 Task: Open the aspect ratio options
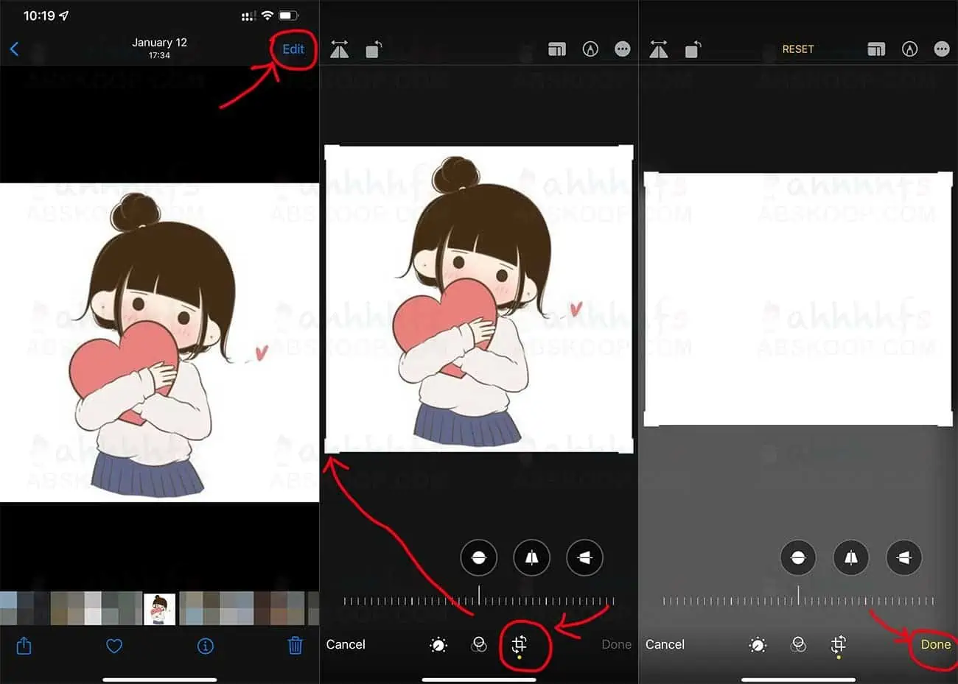pyautogui.click(x=557, y=49)
